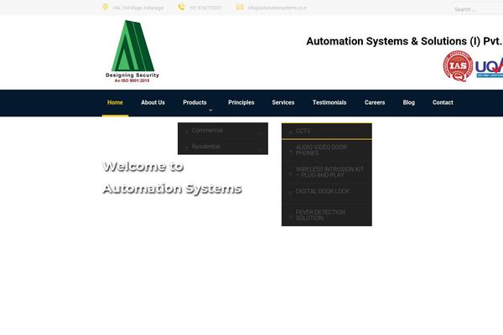Click the small icon beside Fever Detection Solution

(290, 216)
